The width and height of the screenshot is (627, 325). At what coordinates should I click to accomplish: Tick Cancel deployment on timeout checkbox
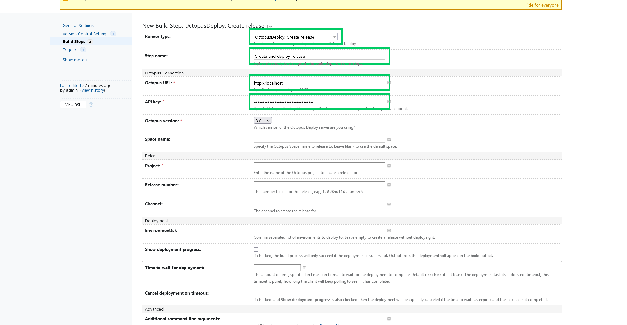coord(256,293)
